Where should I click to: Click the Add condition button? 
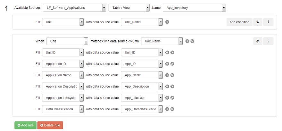tap(239, 22)
